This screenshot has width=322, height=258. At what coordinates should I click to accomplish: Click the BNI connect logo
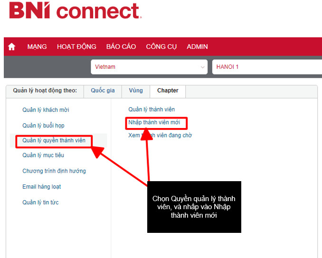click(x=76, y=10)
